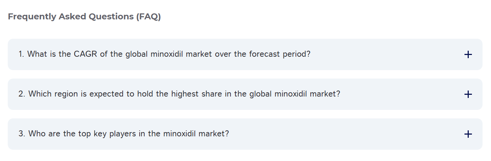Image resolution: width=491 pixels, height=161 pixels.
Task: Show the answer listing minoxidil market key players
Action: 124,134
